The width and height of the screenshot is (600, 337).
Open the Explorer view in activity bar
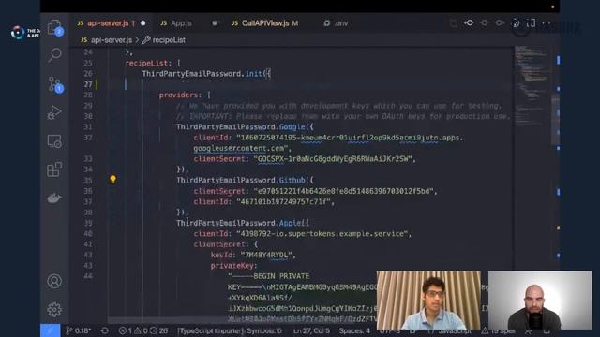click(x=54, y=27)
